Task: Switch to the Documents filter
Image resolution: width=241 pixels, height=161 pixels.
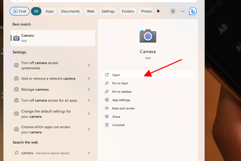Action: click(70, 11)
